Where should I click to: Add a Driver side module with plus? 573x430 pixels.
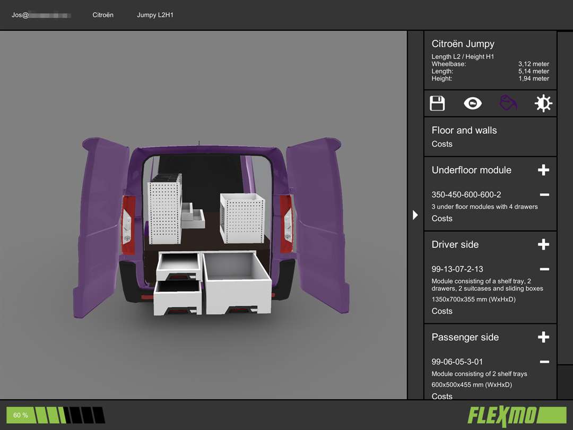pyautogui.click(x=543, y=244)
